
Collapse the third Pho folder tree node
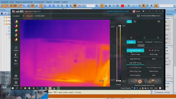[x=4, y=24]
